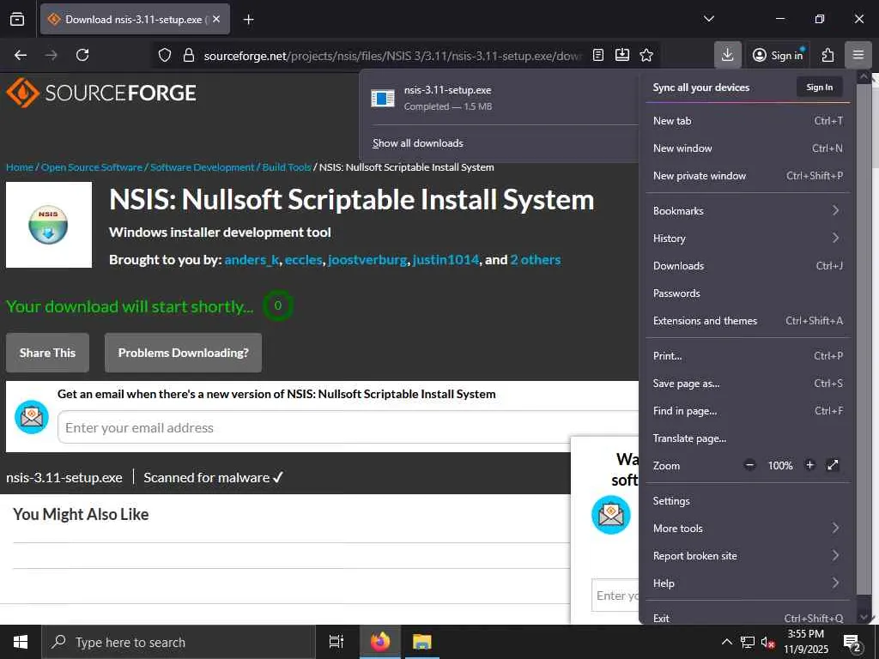Follow Build Tools breadcrumb
This screenshot has height=659, width=879.
[287, 167]
